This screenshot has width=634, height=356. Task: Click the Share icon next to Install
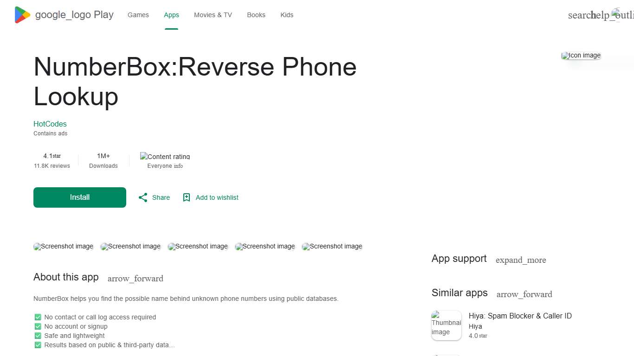143,197
